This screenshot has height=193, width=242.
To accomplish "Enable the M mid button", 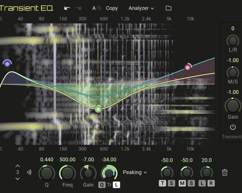I will click(x=182, y=183).
